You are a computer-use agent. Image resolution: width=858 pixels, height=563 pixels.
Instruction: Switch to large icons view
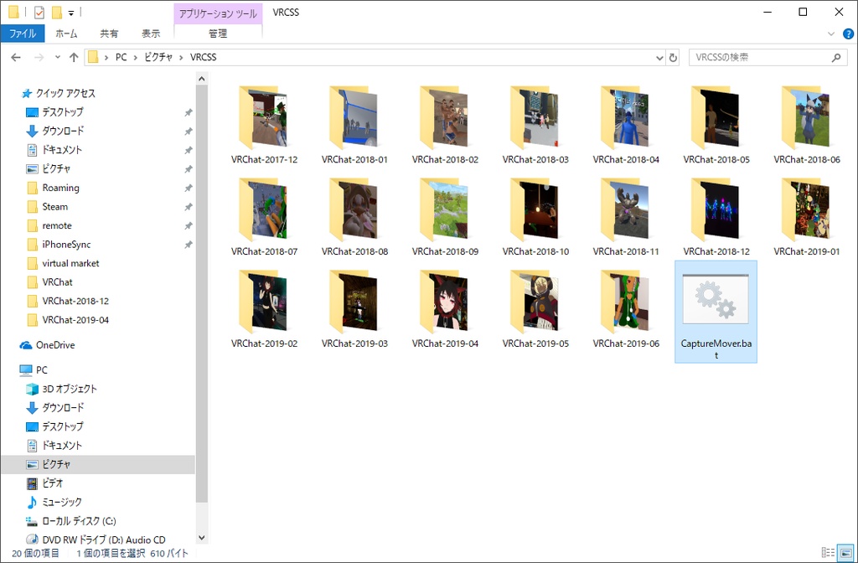[846, 553]
